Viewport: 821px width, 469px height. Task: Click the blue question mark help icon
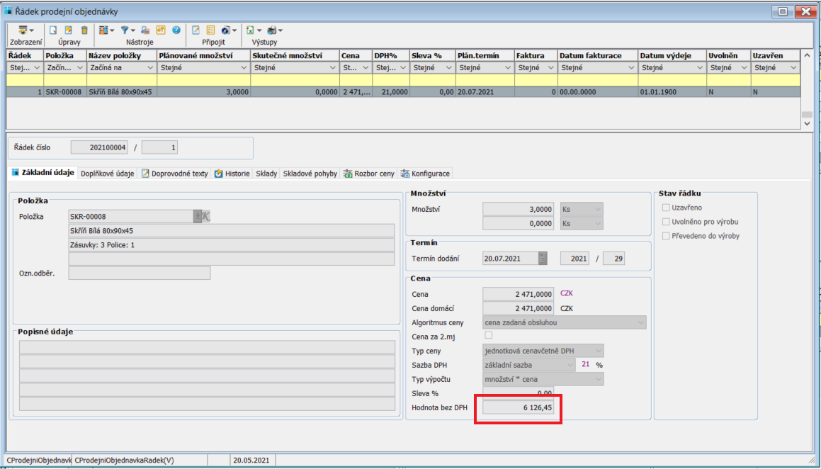[x=176, y=30]
